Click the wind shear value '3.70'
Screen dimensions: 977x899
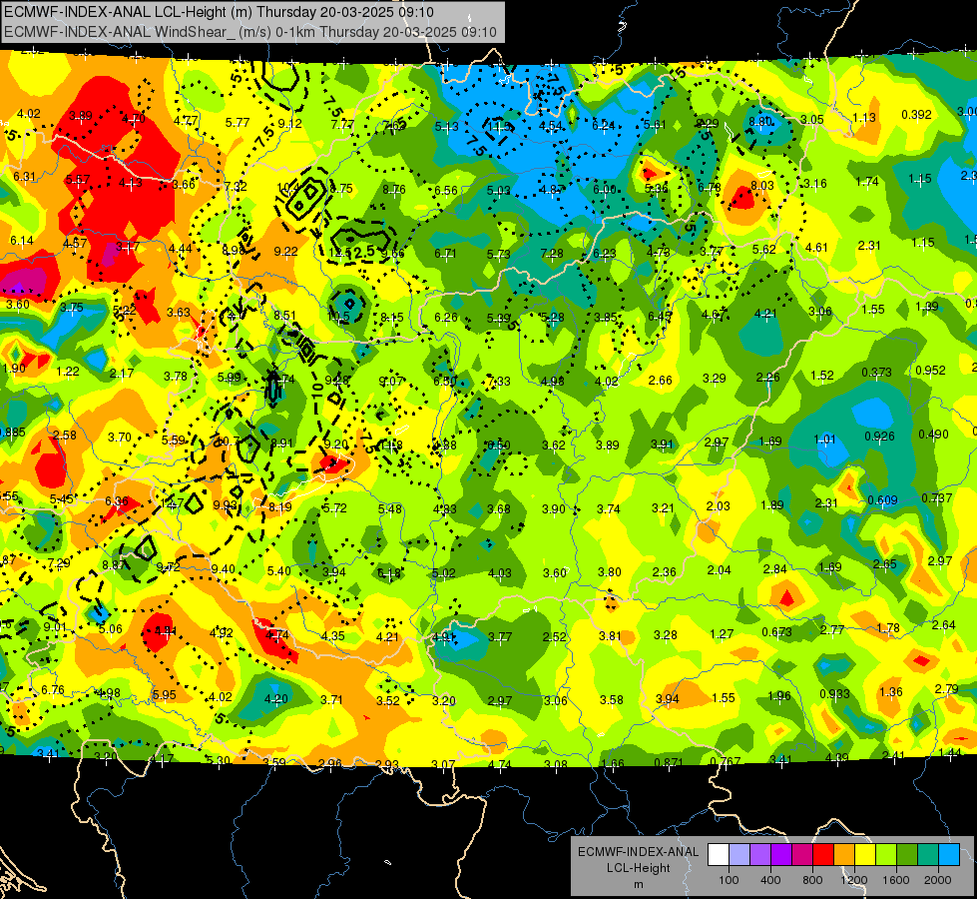coord(119,438)
